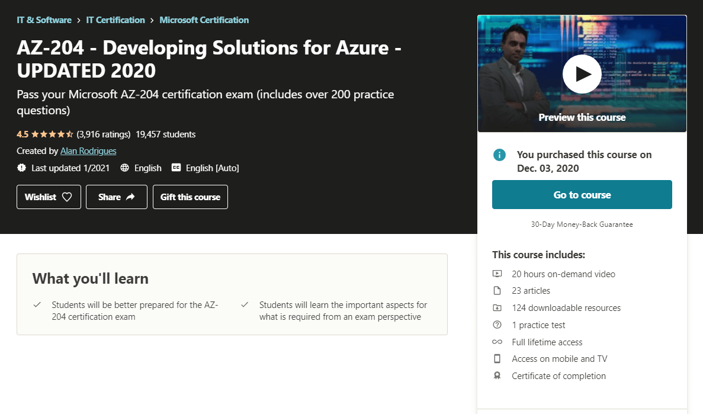Play the course preview video
Screen dimensions: 703x414
[582, 74]
